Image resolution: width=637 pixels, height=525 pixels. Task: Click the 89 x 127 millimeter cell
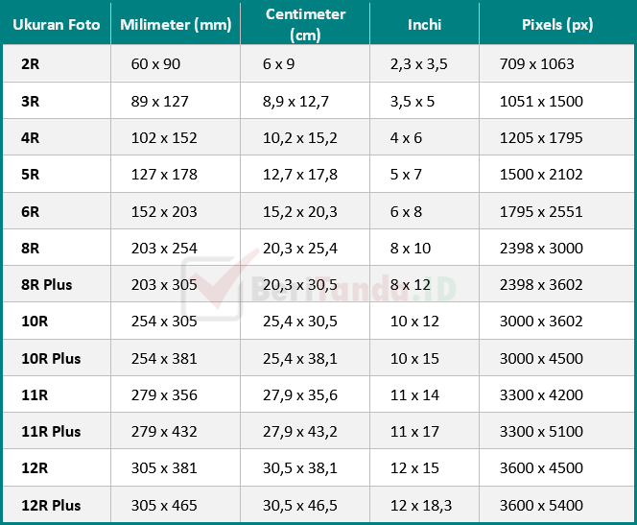159,101
